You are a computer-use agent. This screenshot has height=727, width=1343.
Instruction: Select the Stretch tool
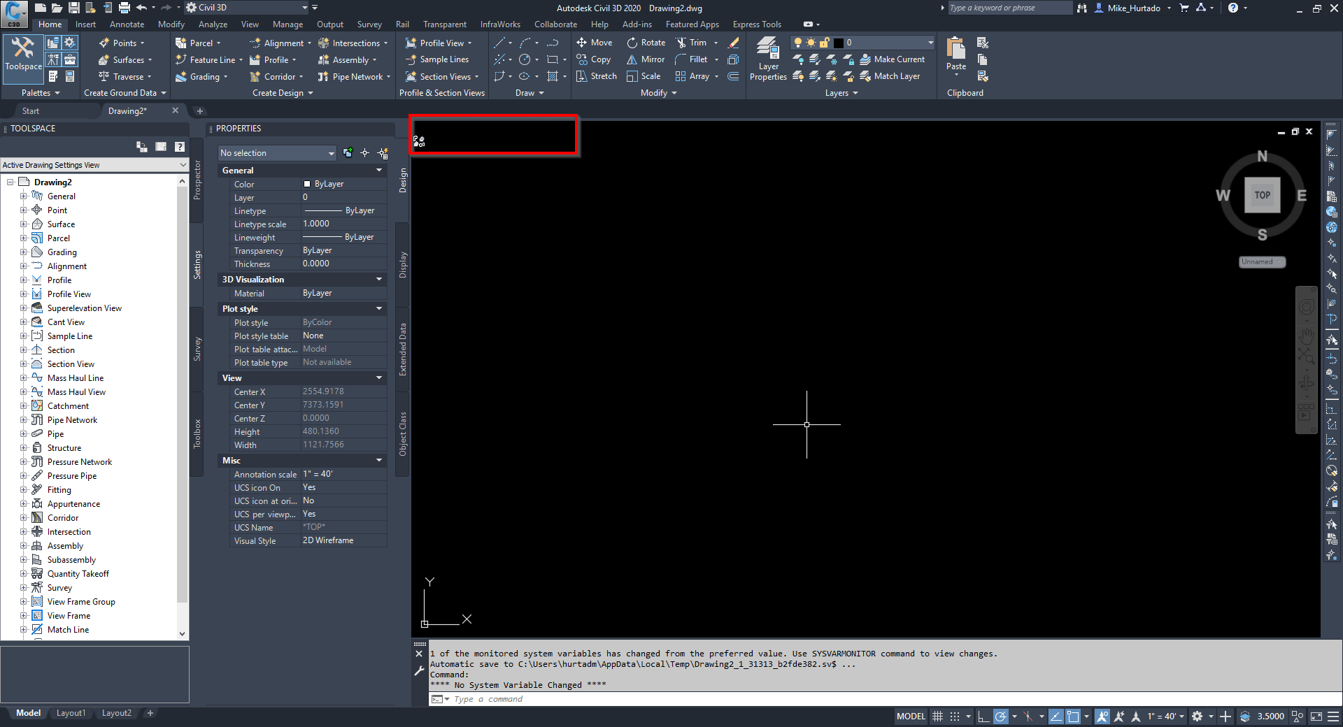[595, 76]
